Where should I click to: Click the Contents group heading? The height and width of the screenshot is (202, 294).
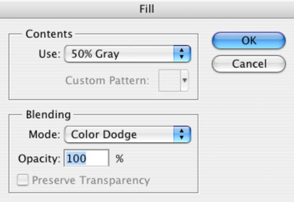pyautogui.click(x=49, y=34)
